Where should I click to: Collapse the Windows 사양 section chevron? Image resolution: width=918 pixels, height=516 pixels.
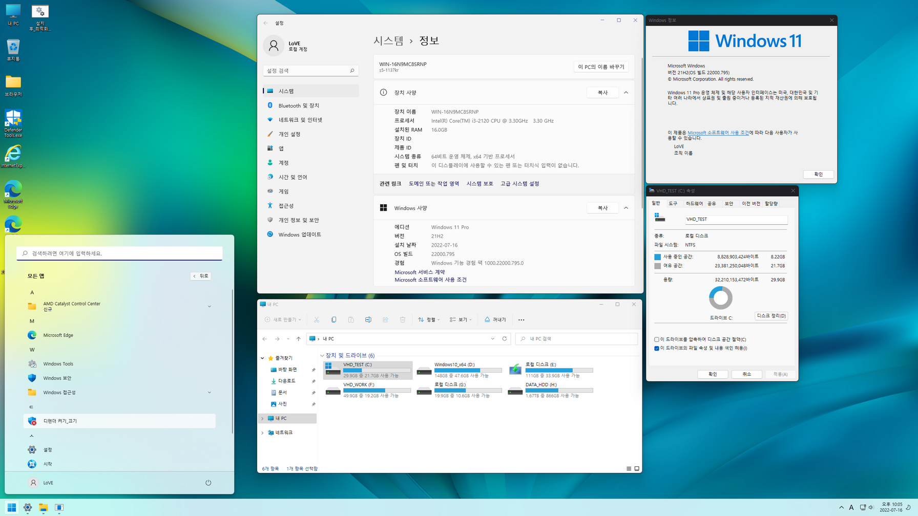pyautogui.click(x=626, y=208)
